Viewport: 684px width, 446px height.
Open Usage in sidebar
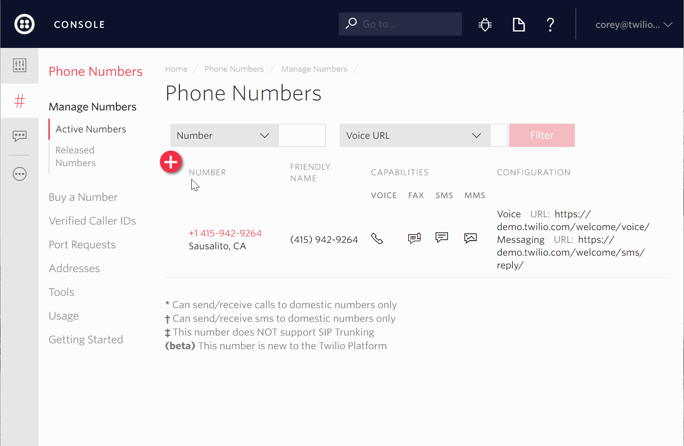point(64,316)
